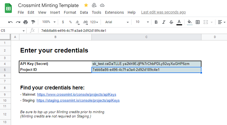This screenshot has height=125, width=227.
Task: Select the Project ID value cell
Action: [x=146, y=70]
